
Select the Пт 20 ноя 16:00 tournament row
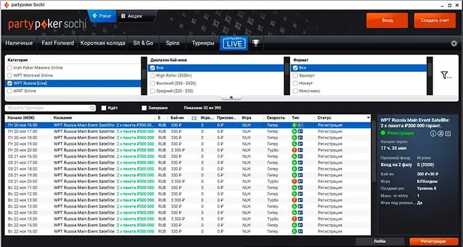188,125
